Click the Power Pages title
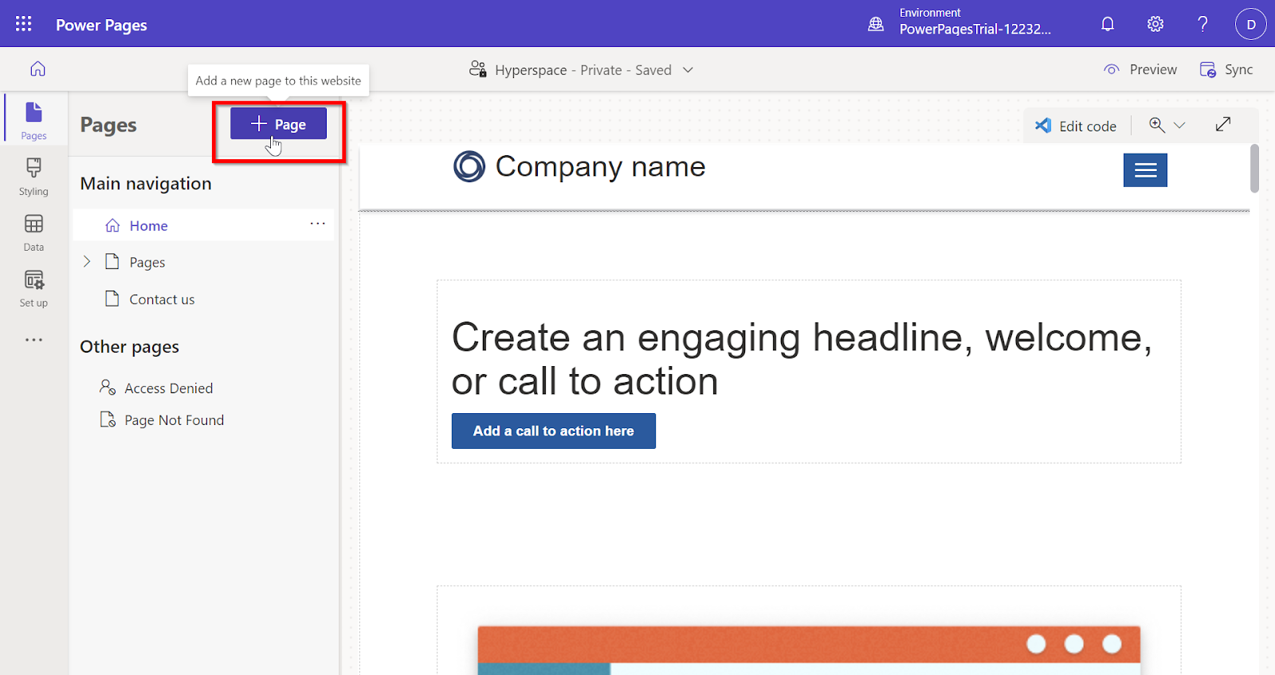 tap(101, 25)
